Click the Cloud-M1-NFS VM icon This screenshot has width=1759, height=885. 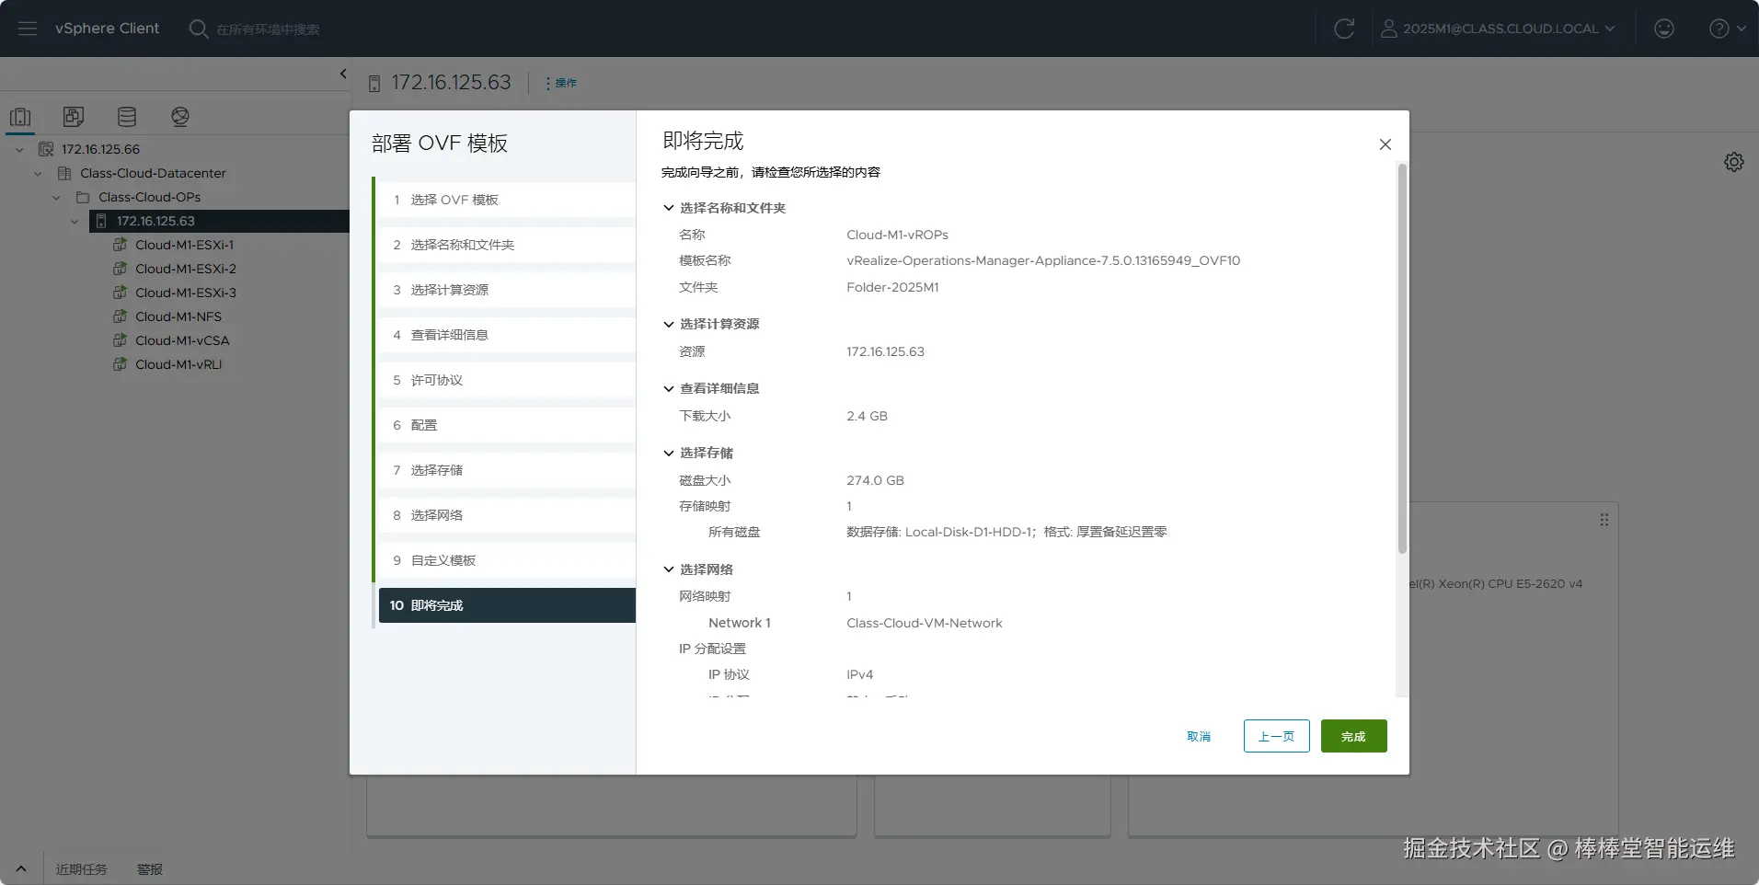[x=120, y=316]
